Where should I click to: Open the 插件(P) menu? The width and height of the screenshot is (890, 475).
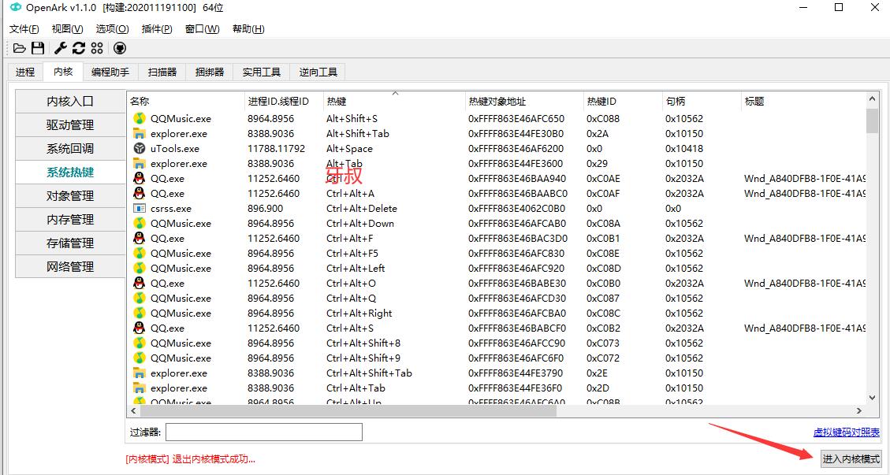[x=157, y=29]
